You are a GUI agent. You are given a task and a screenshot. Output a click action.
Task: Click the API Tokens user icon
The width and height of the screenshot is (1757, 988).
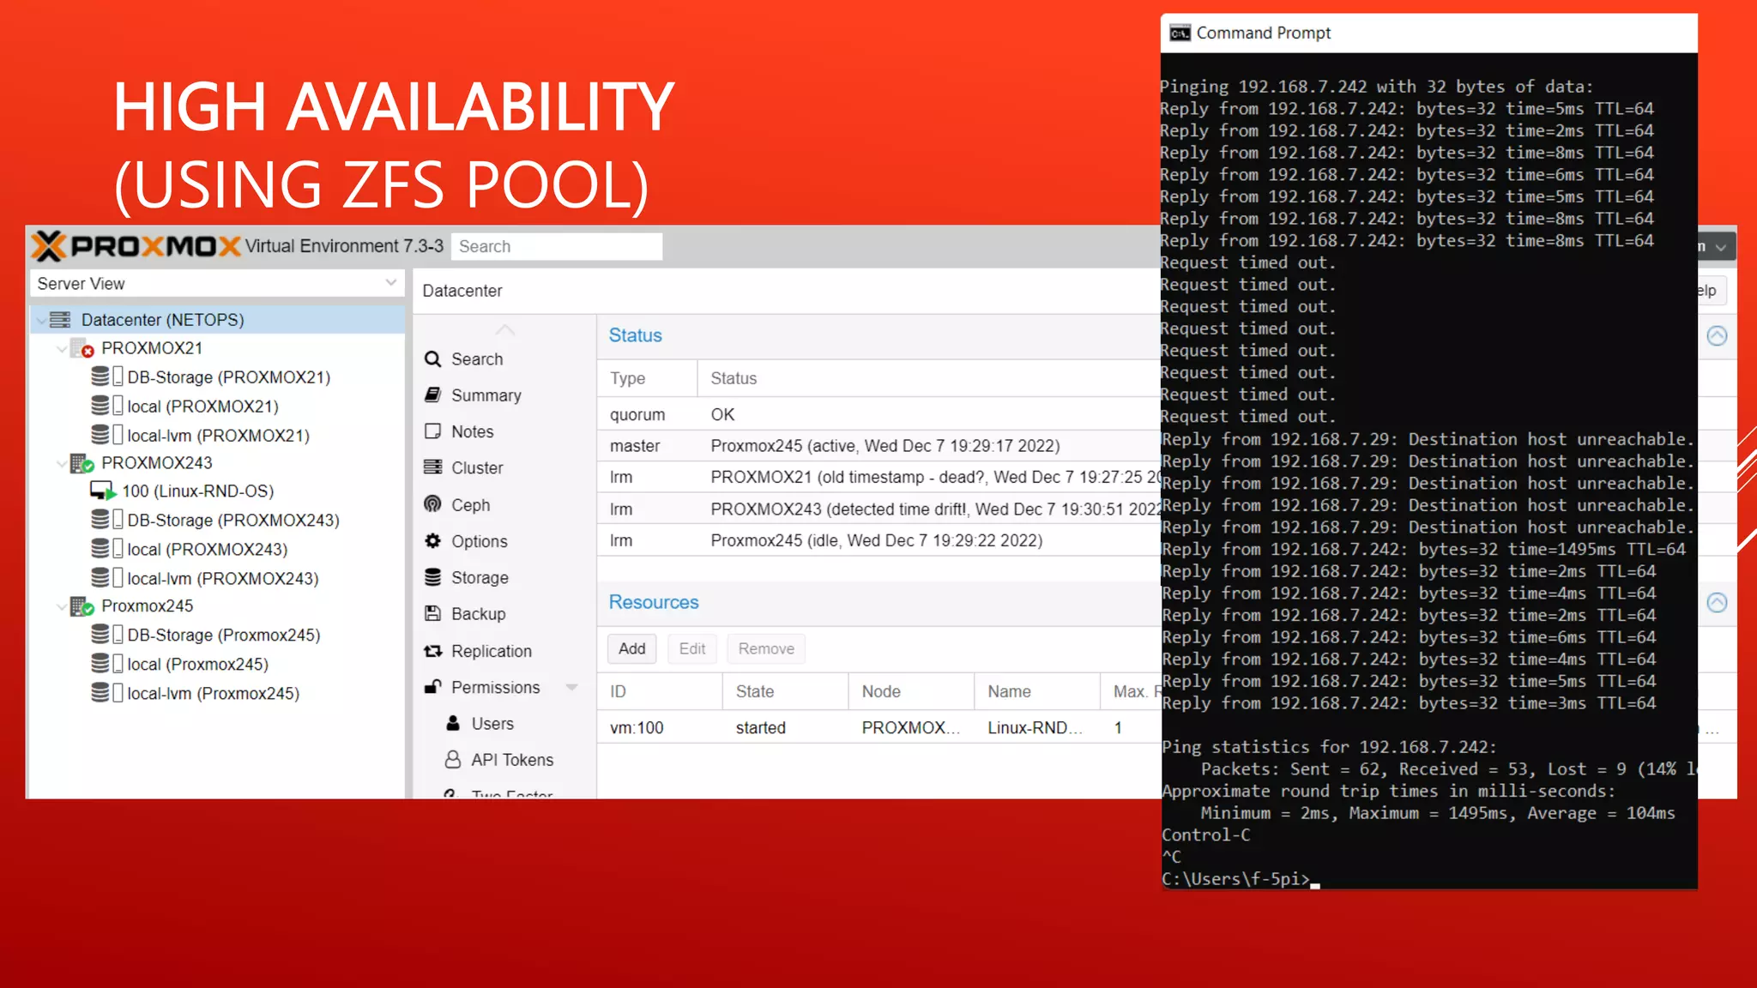pyautogui.click(x=453, y=759)
